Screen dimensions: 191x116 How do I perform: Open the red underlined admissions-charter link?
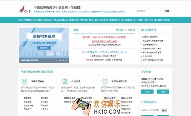pyautogui.click(x=104, y=41)
